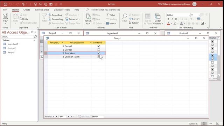Click the background fill color bucket
The height and width of the screenshot is (126, 224).
tap(181, 23)
